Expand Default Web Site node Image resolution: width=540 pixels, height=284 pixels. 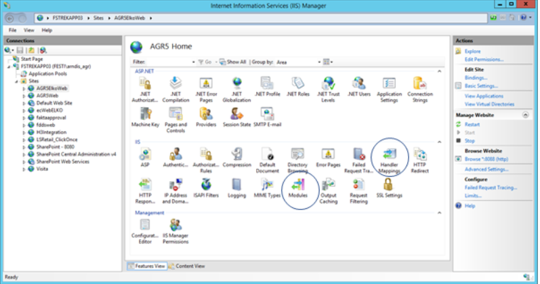coord(24,103)
